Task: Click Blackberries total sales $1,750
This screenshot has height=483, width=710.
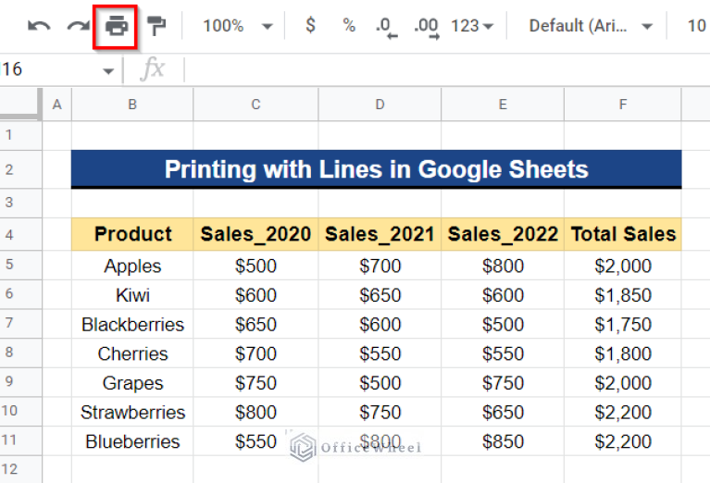Action: pyautogui.click(x=623, y=324)
